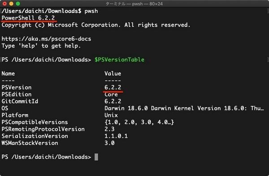Click the PSEdition Core value

click(x=111, y=94)
